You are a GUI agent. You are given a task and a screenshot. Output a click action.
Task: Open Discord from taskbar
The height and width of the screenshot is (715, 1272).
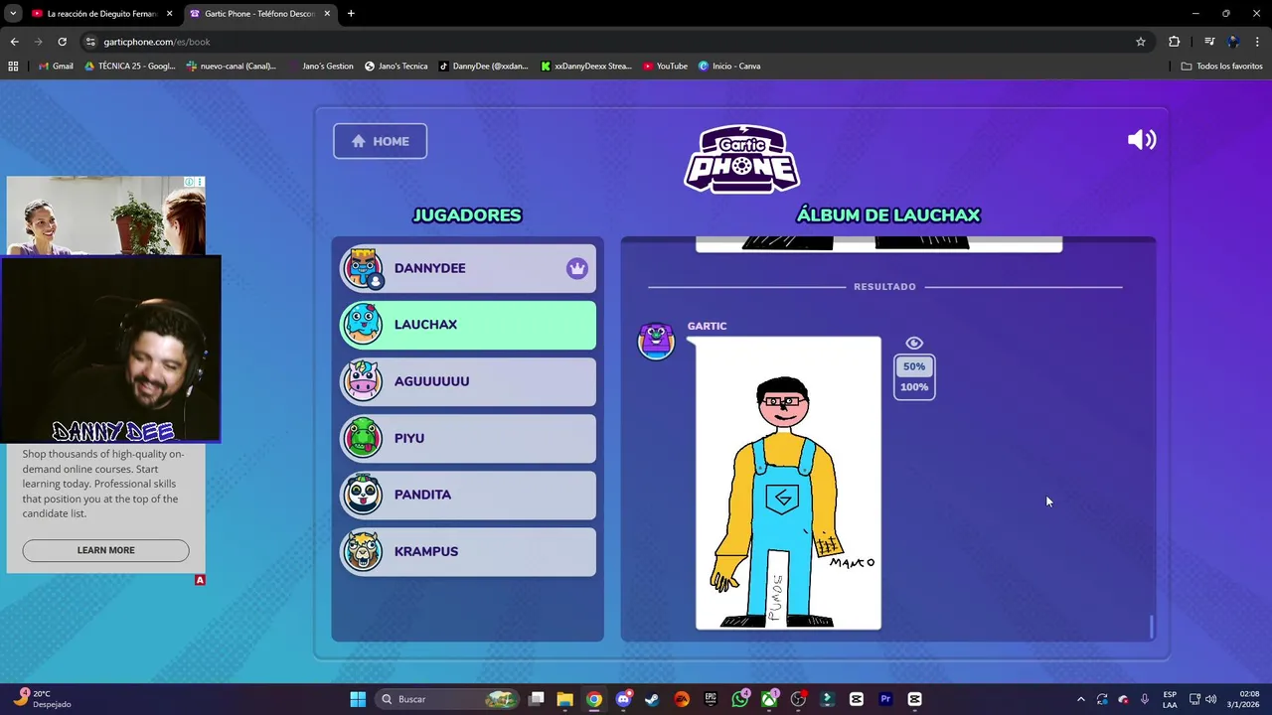point(623,699)
